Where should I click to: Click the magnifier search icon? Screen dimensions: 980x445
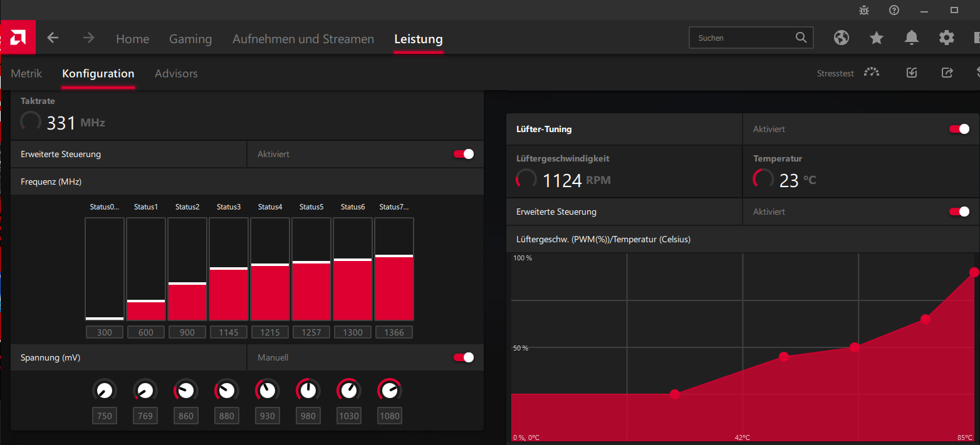point(801,38)
